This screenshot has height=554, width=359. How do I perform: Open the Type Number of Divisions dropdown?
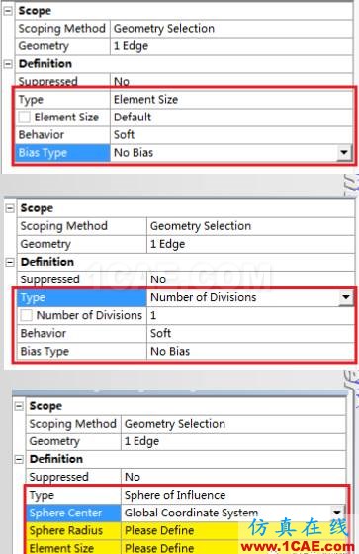click(x=346, y=297)
